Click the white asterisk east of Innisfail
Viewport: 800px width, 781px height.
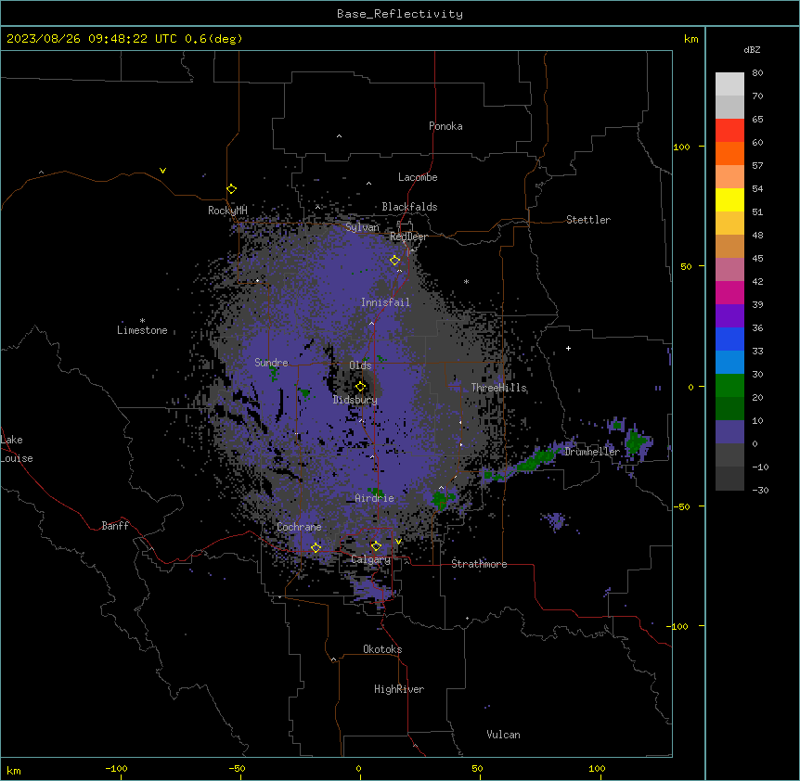coord(466,281)
